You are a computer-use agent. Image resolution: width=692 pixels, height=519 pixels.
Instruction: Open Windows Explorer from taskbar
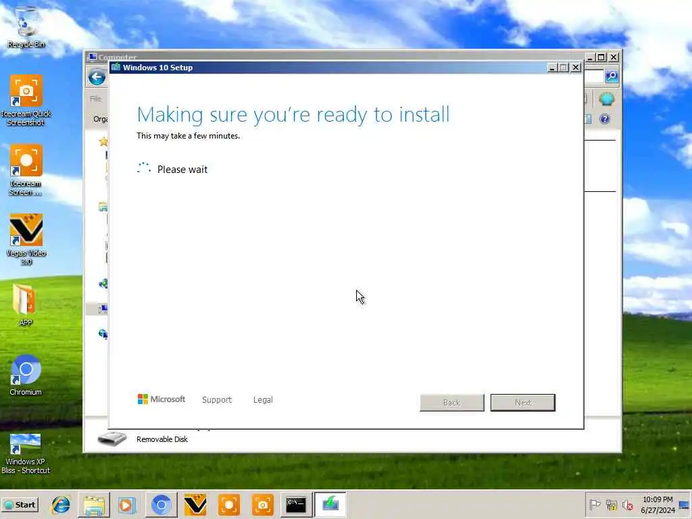coord(94,504)
